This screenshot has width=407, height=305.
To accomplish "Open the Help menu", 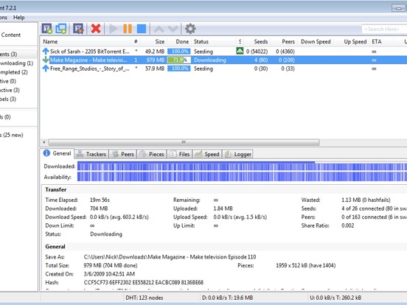I will point(19,18).
